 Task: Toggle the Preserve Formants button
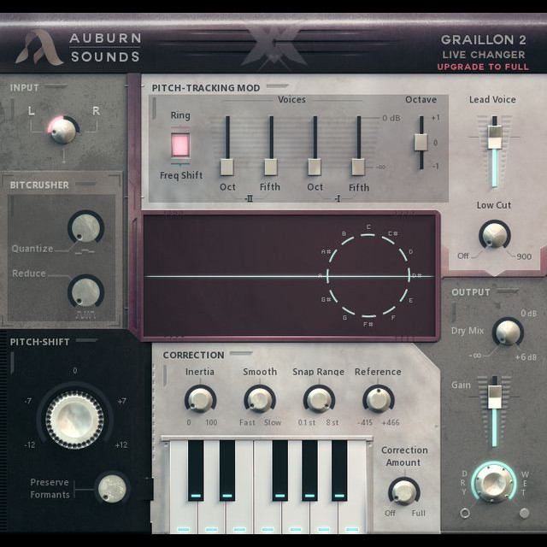[x=112, y=488]
